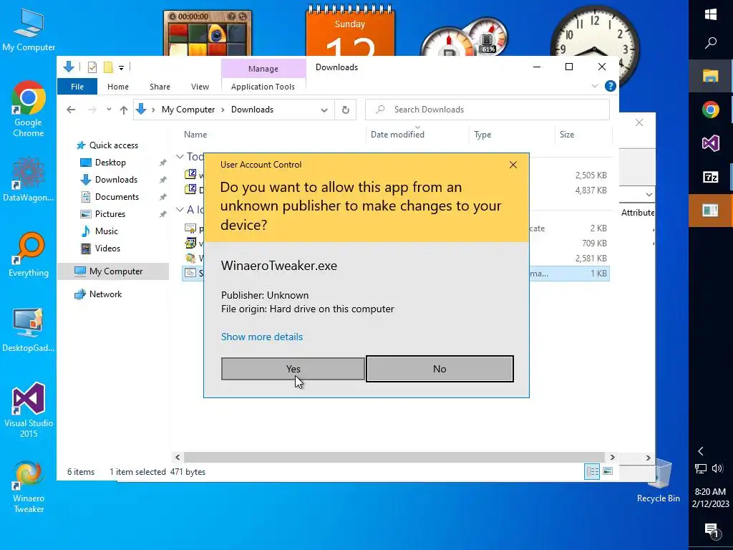Click the Up one level arrow

(x=123, y=110)
